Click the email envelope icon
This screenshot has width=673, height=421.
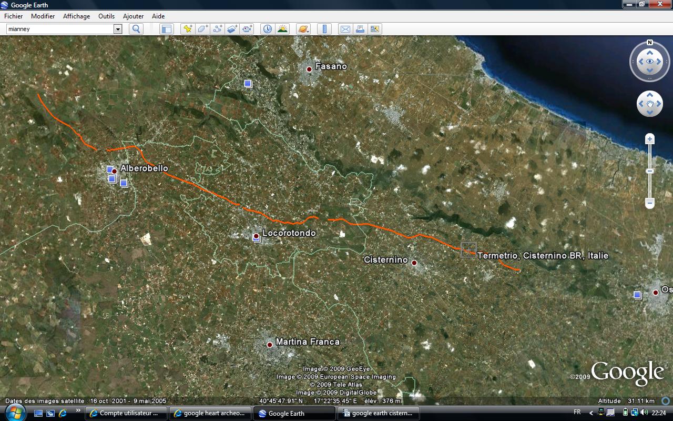tap(345, 29)
